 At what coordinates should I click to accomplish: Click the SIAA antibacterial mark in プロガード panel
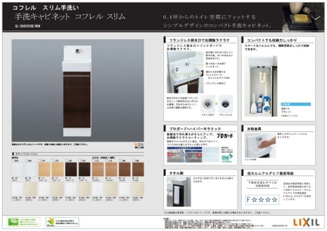(x=227, y=158)
